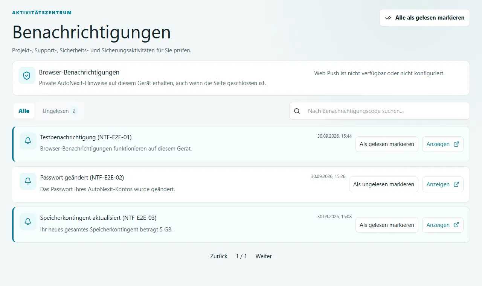Image resolution: width=482 pixels, height=286 pixels.
Task: Click the Web Push ist nicht verfügbar message
Action: click(380, 73)
